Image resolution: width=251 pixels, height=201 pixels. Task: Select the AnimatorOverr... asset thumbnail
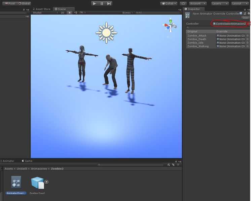pos(16,182)
